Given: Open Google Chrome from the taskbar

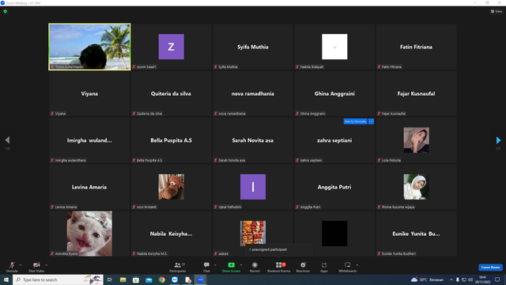Looking at the screenshot, I should [x=161, y=279].
